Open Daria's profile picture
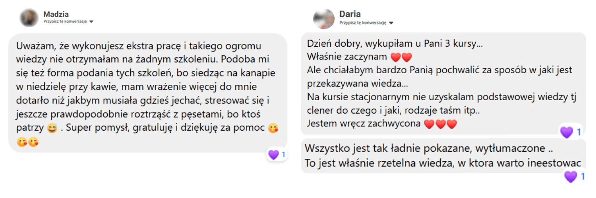This screenshot has width=596, height=198. (x=323, y=18)
